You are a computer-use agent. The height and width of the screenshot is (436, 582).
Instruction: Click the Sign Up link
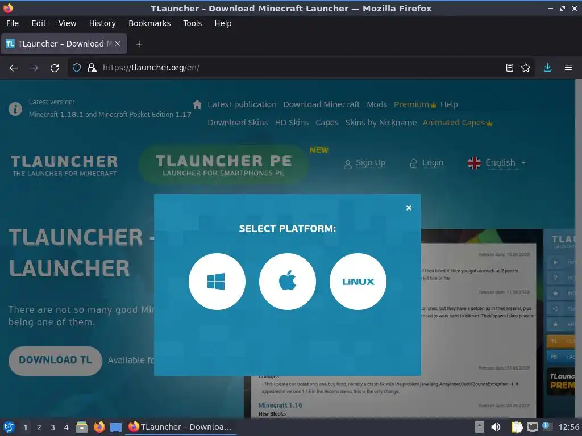[x=365, y=163]
